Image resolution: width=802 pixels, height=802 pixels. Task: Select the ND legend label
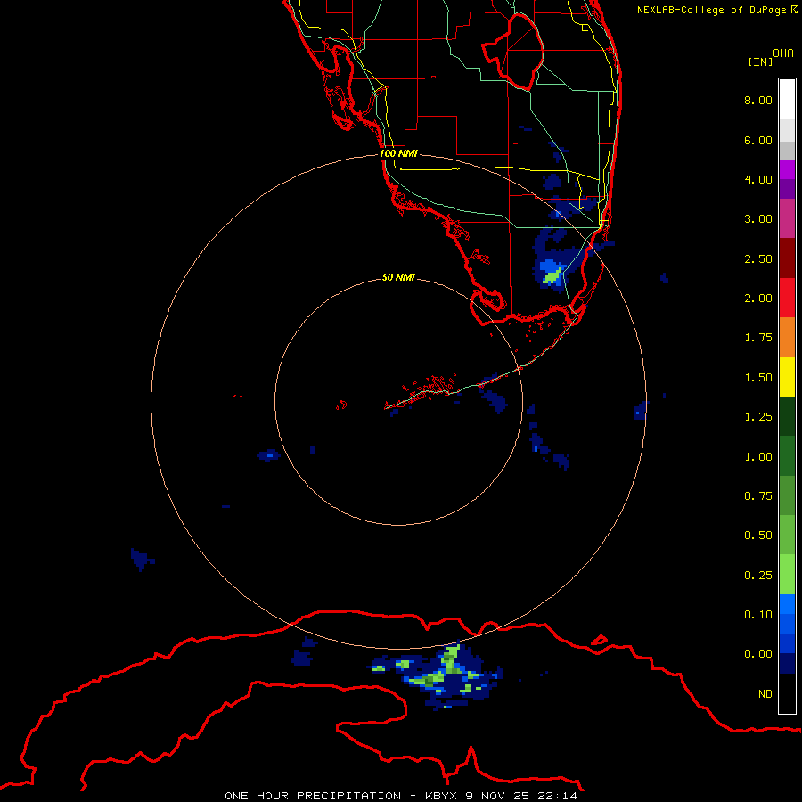click(x=765, y=694)
